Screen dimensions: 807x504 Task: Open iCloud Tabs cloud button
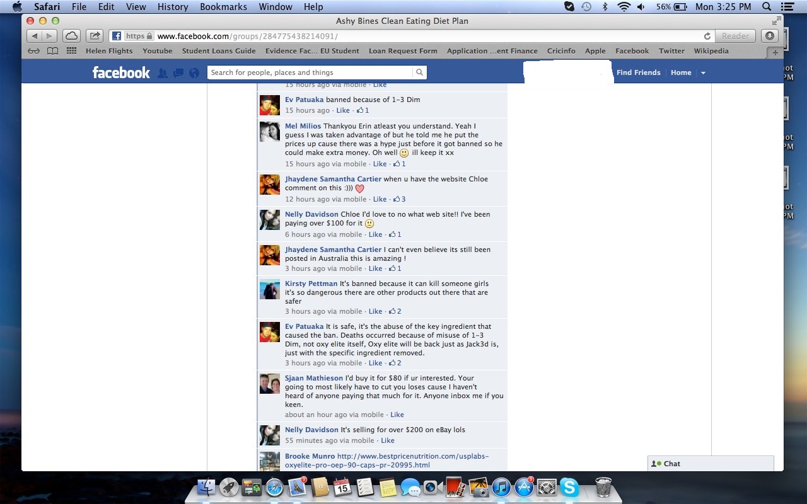pos(71,36)
